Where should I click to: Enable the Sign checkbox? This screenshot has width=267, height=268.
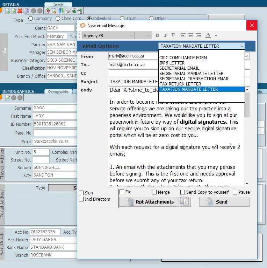click(81, 193)
